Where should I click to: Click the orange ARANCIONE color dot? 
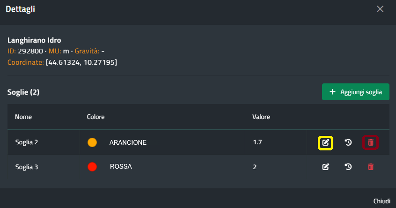(92, 142)
